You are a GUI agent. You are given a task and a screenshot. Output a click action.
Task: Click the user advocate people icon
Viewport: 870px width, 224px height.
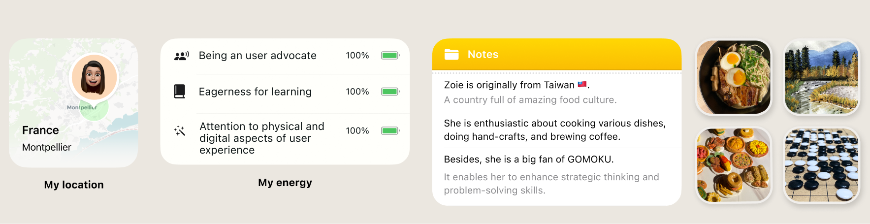(181, 56)
